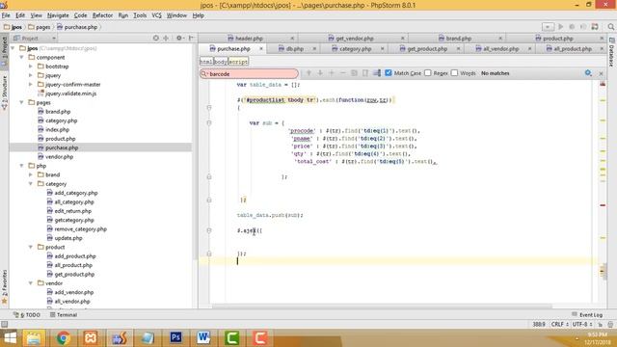This screenshot has height=347, width=617.
Task: Collapse the category folder
Action: tap(31, 183)
